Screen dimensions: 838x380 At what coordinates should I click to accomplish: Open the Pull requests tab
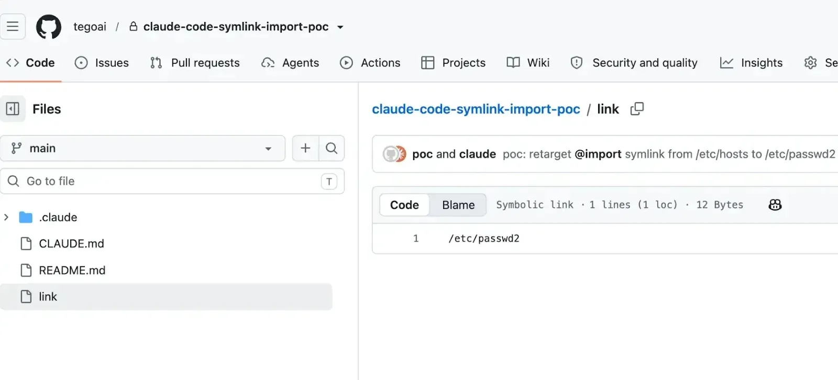tap(195, 63)
